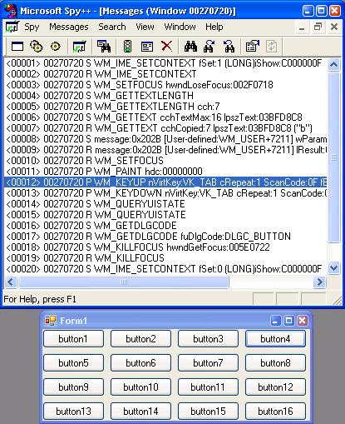Select line <00006> WM_GETTEXT cchTextMax:16
Image resolution: width=345 pixels, height=424 pixels.
(165, 117)
